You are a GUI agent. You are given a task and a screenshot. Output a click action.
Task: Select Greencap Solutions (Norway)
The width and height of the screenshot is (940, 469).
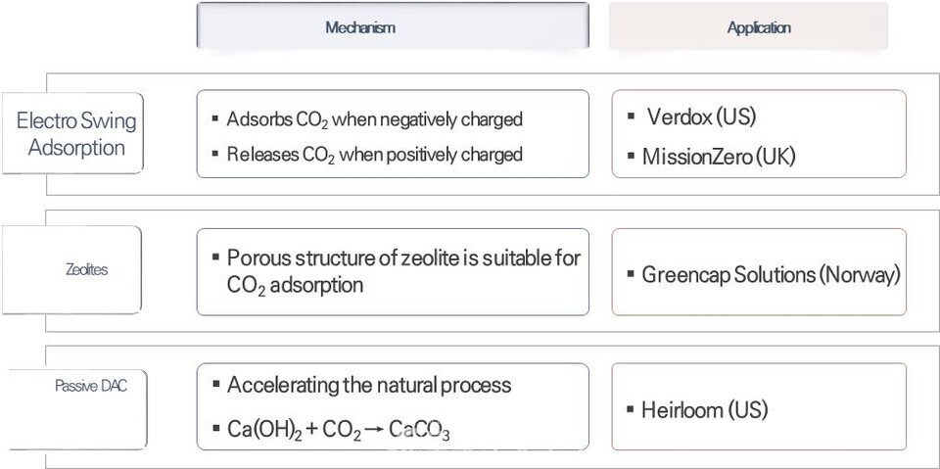[x=771, y=274]
